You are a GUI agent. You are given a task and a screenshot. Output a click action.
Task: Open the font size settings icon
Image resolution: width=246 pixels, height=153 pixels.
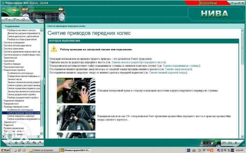[34, 143]
